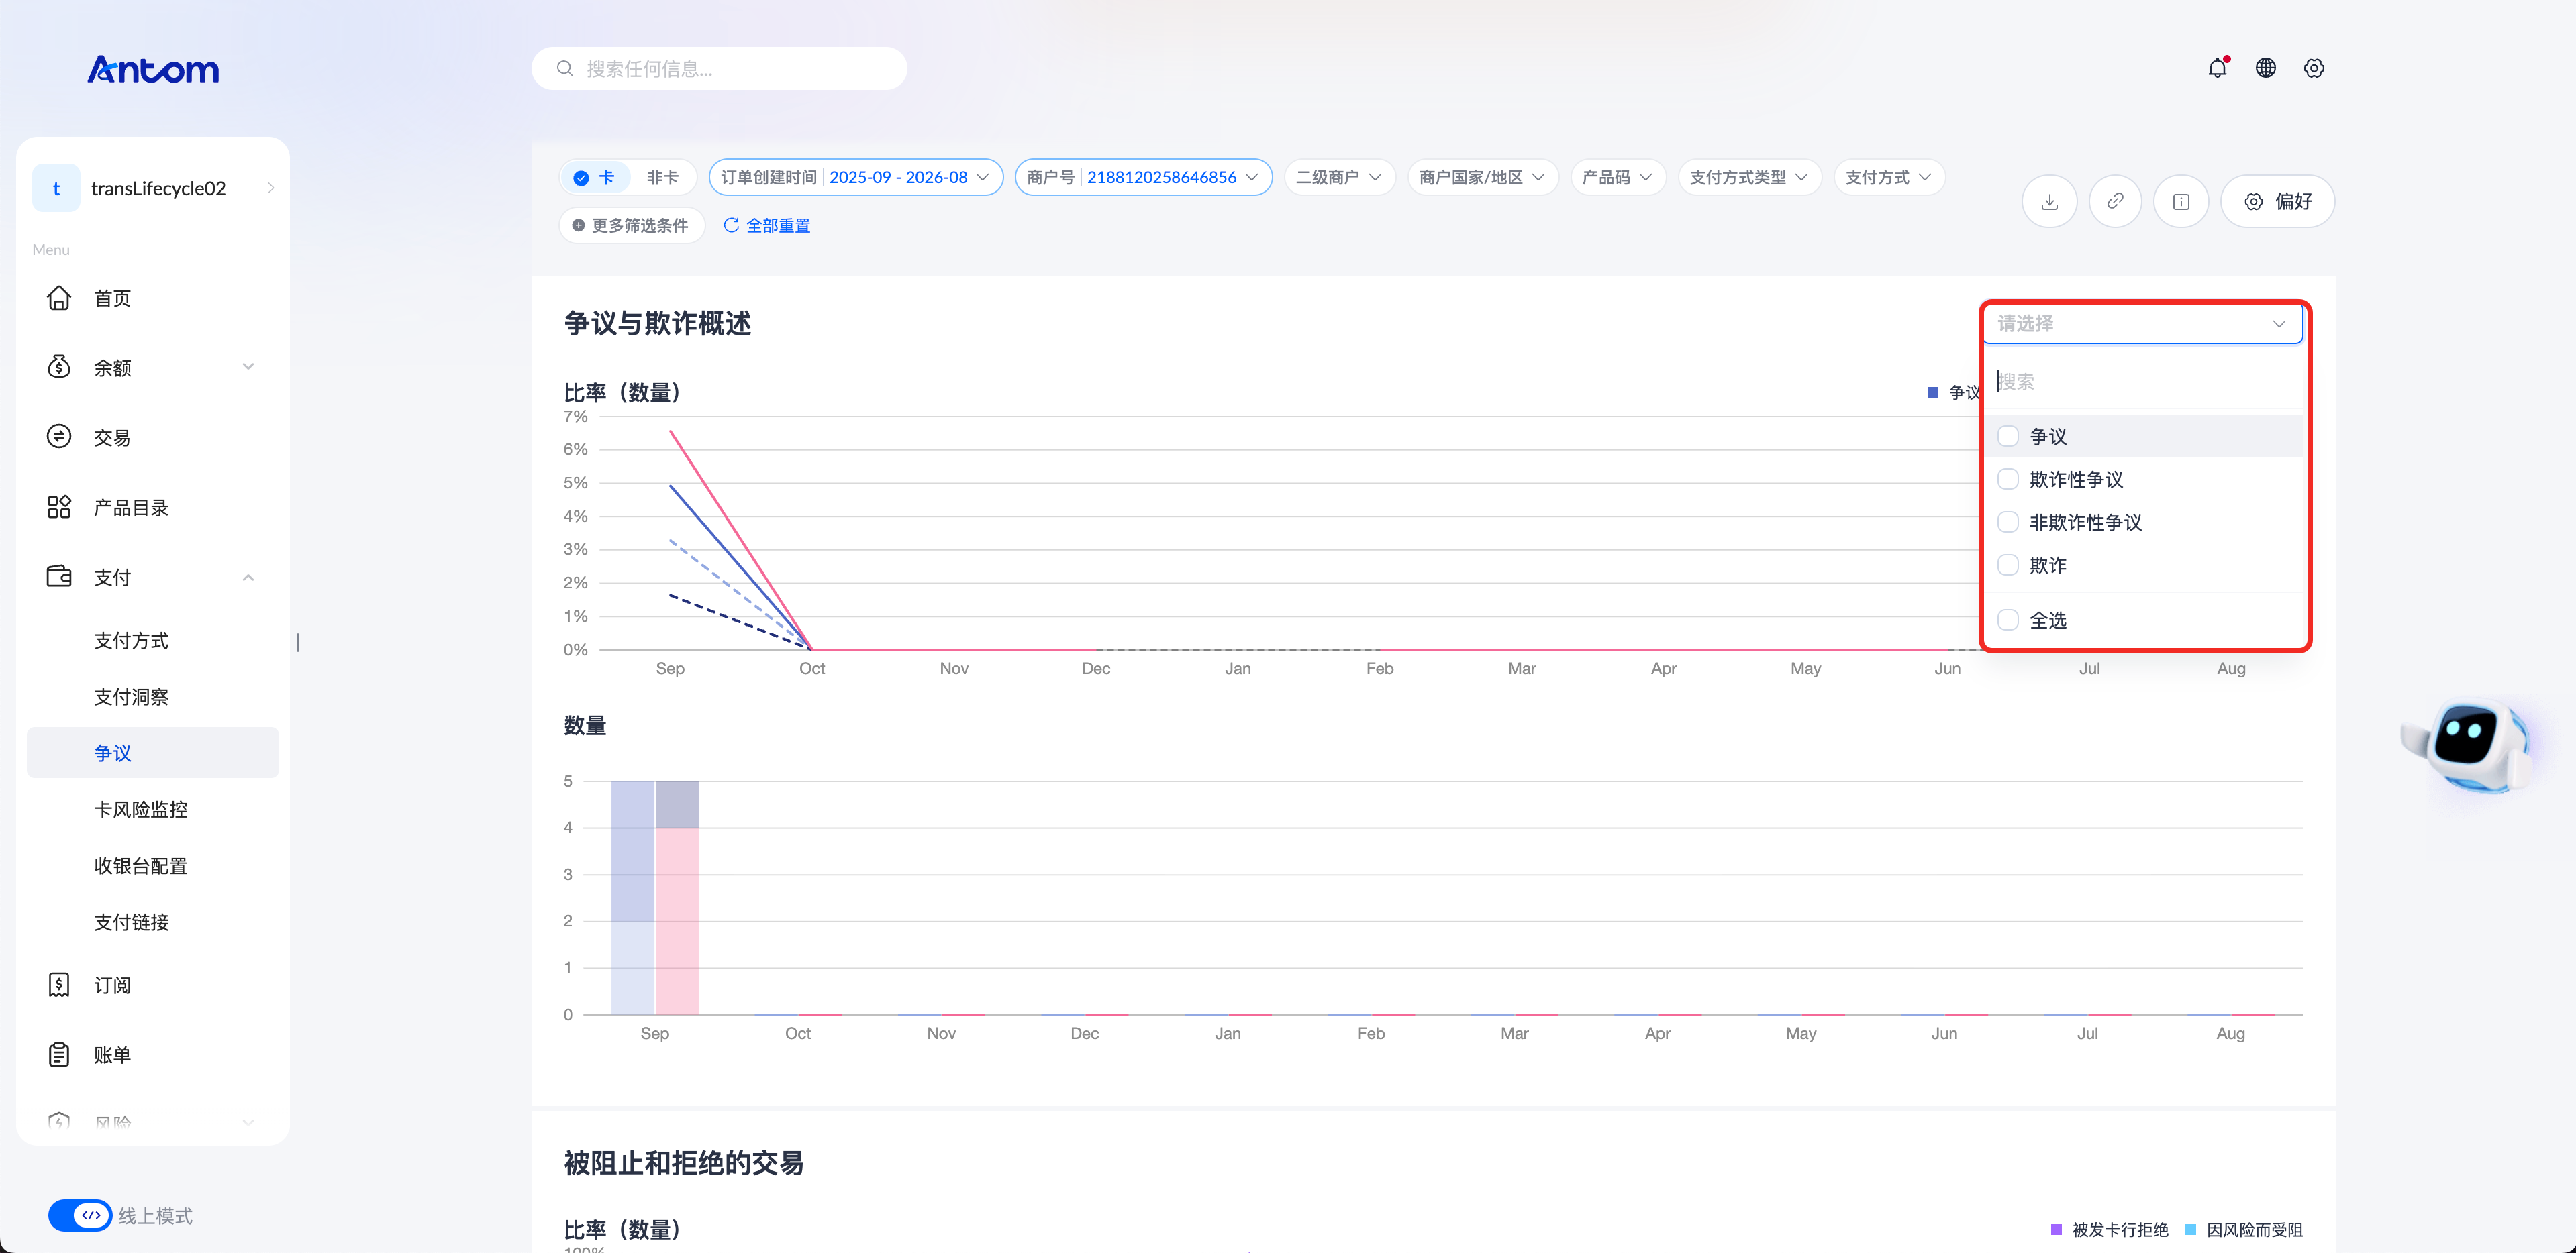
Task: Click the dropdown 搜索 filter field
Action: (2144, 381)
